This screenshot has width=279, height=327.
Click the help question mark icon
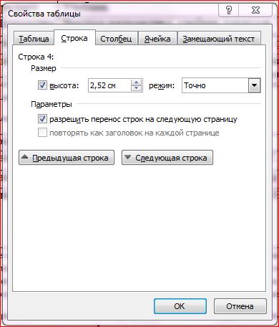pos(229,10)
